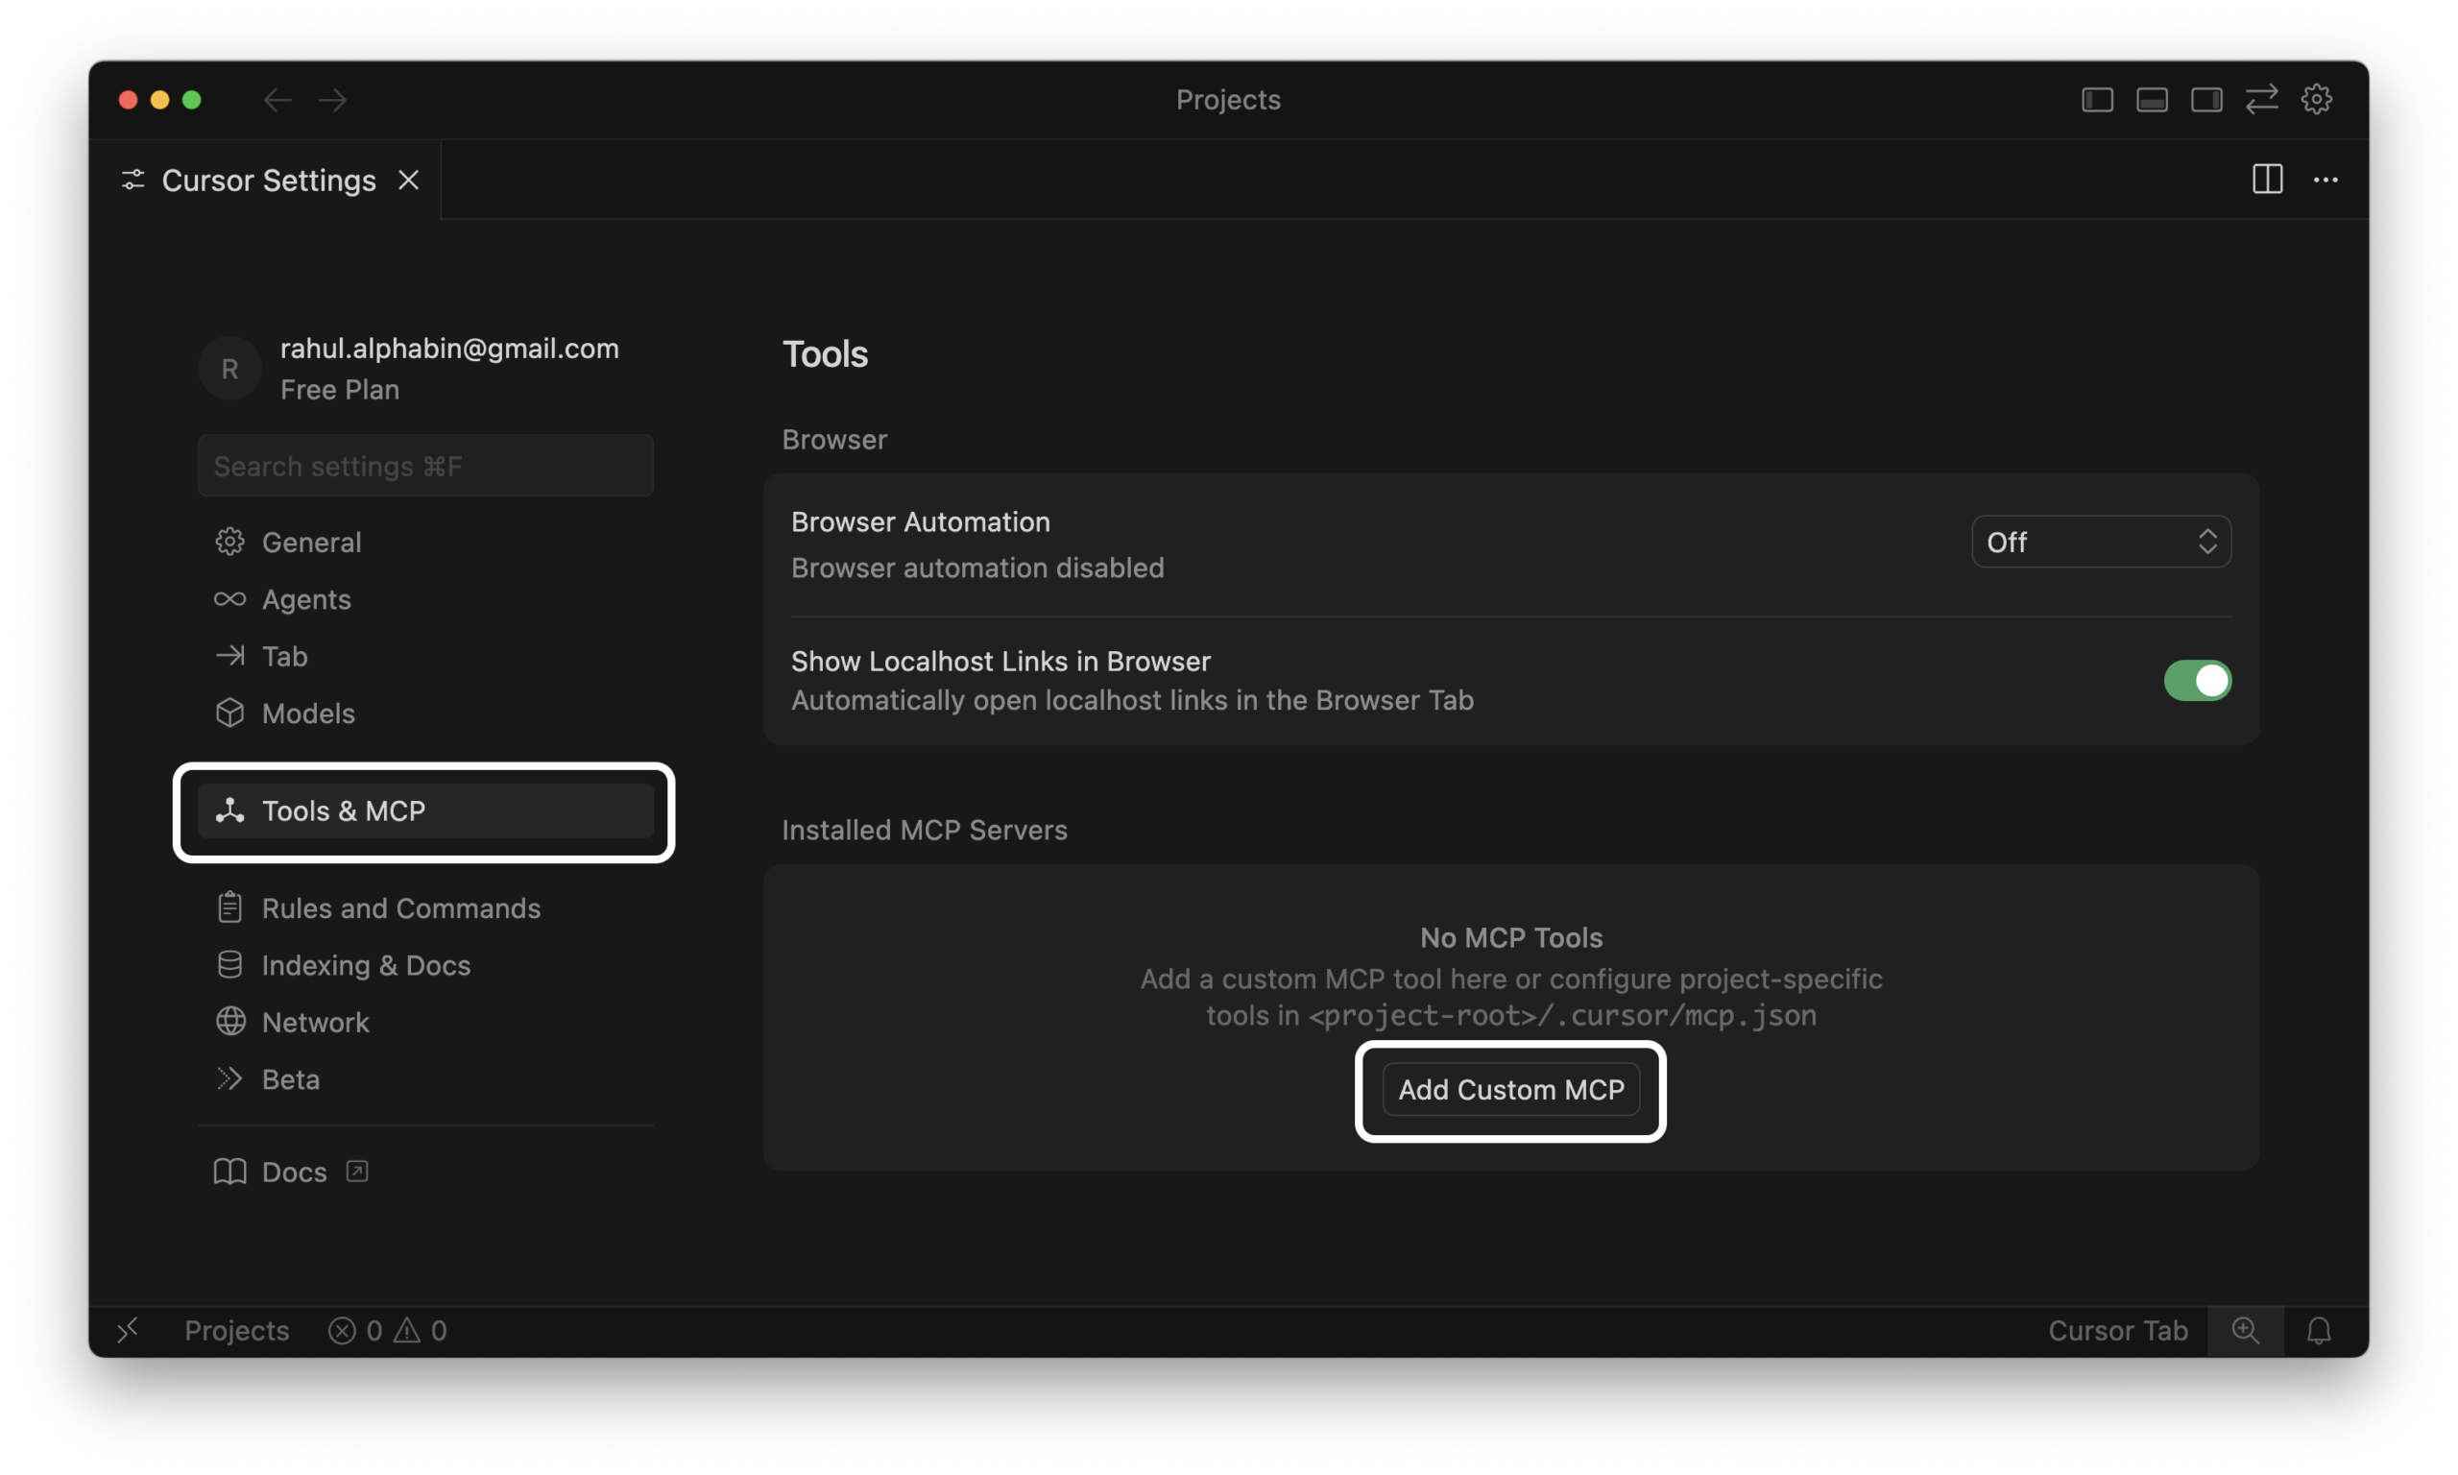Open Rules and Commands settings
This screenshot has width=2458, height=1475.
pyautogui.click(x=400, y=907)
